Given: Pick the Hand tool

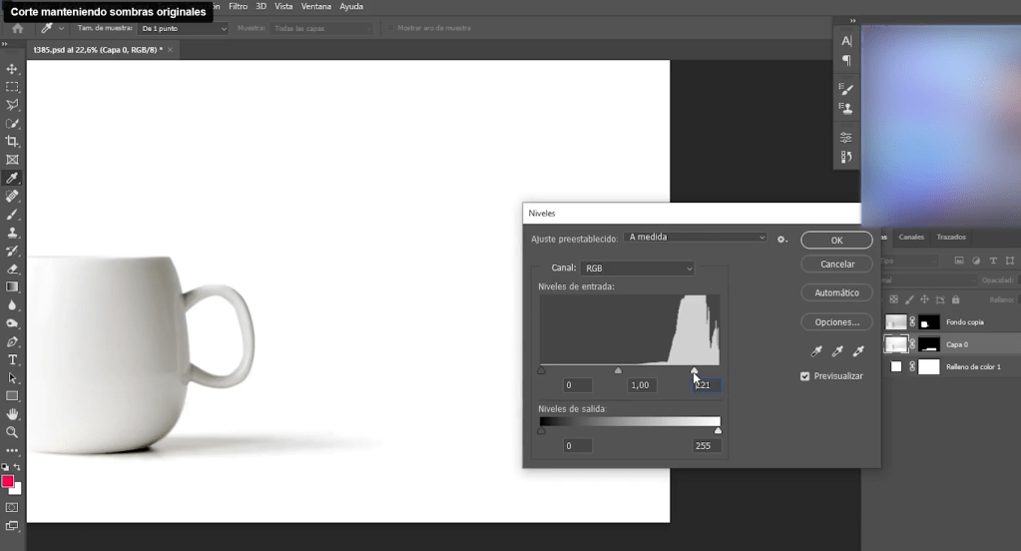Looking at the screenshot, I should pyautogui.click(x=12, y=413).
